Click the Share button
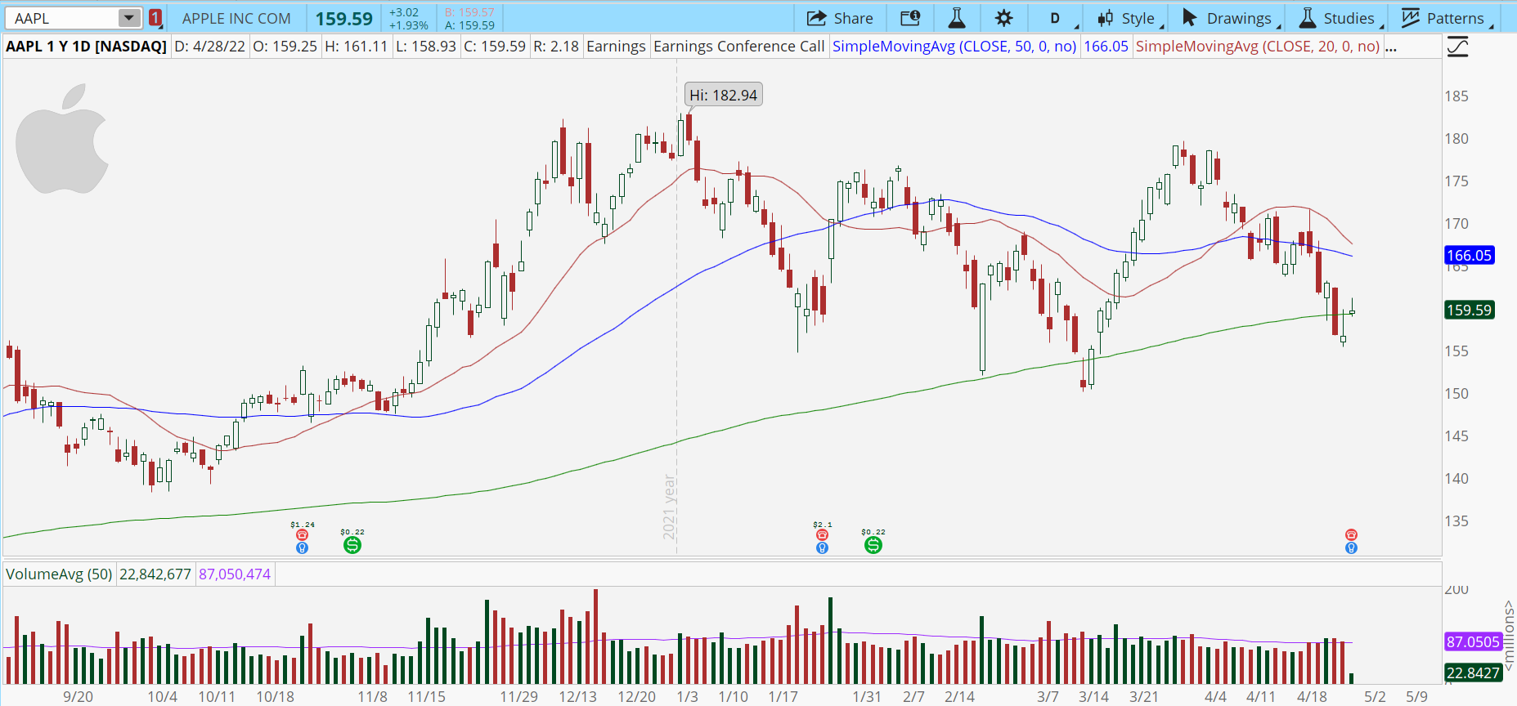1517x706 pixels. [x=840, y=18]
